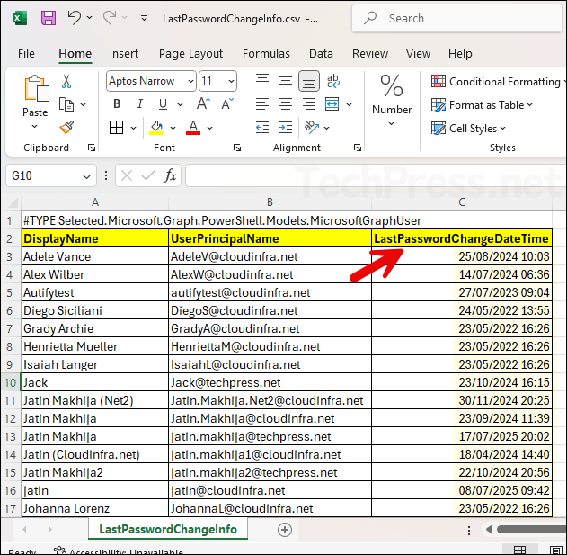The width and height of the screenshot is (567, 555).
Task: Toggle Bold formatting
Action: click(117, 104)
